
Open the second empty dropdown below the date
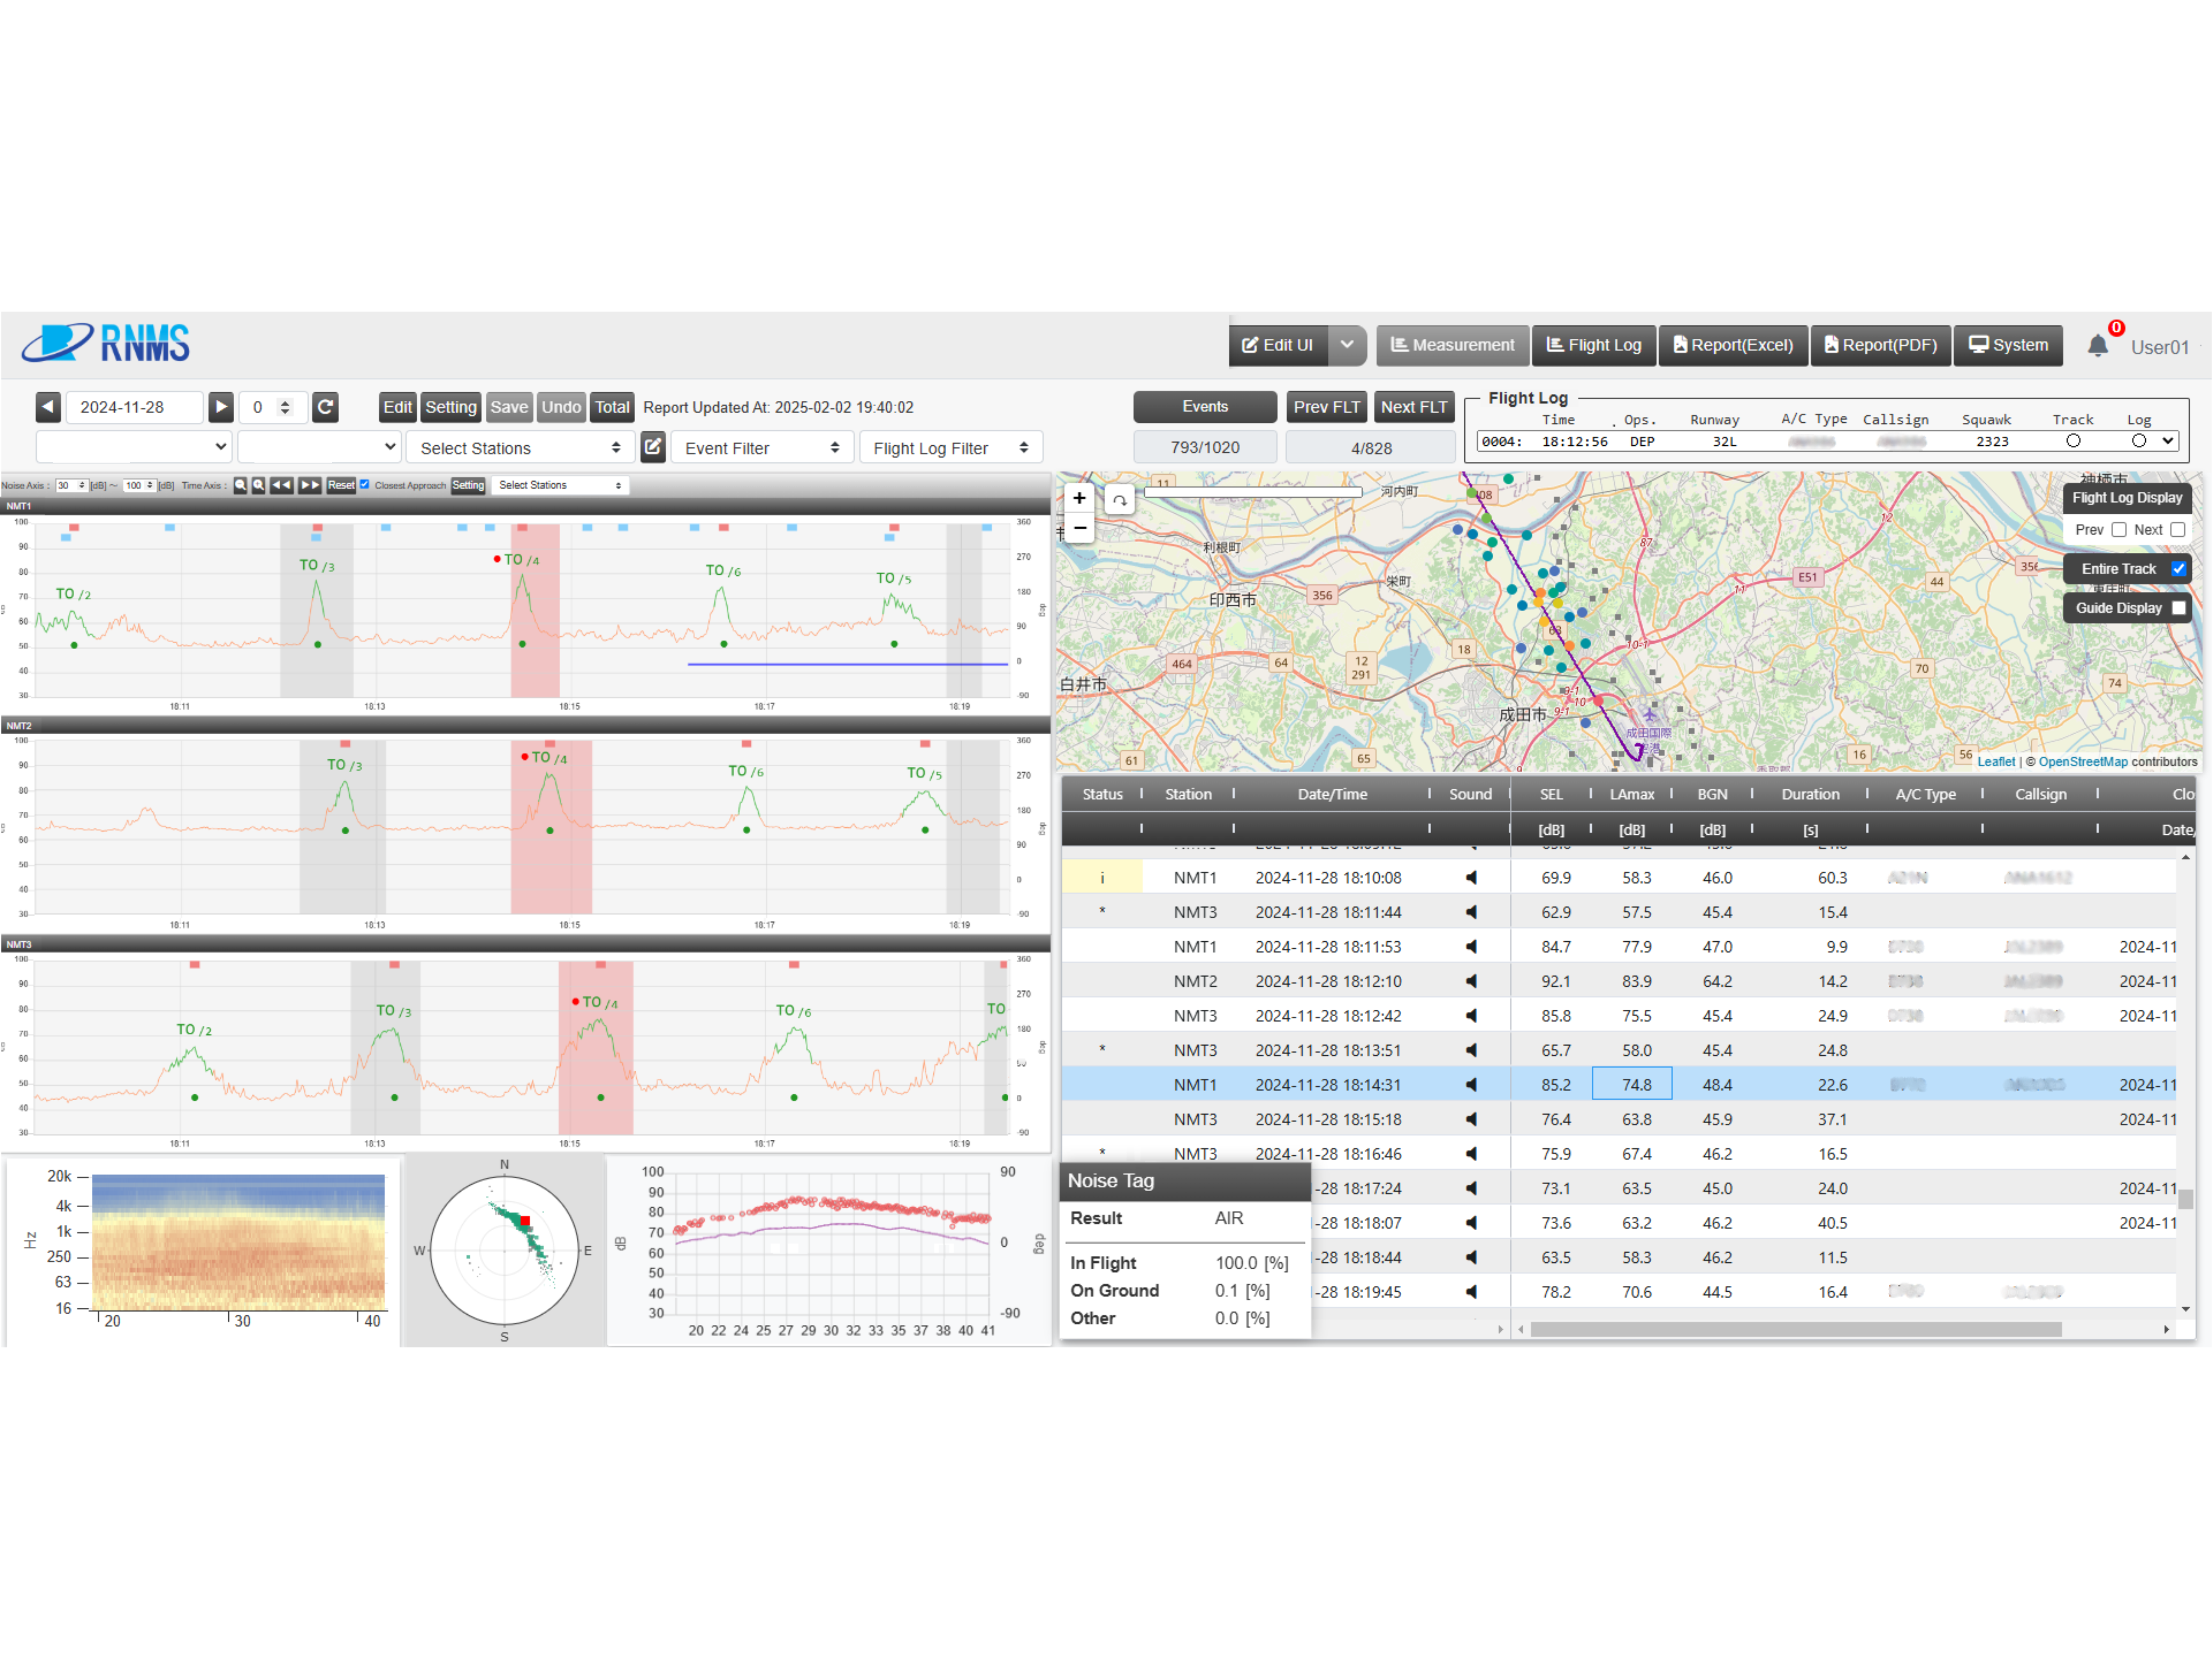point(320,447)
